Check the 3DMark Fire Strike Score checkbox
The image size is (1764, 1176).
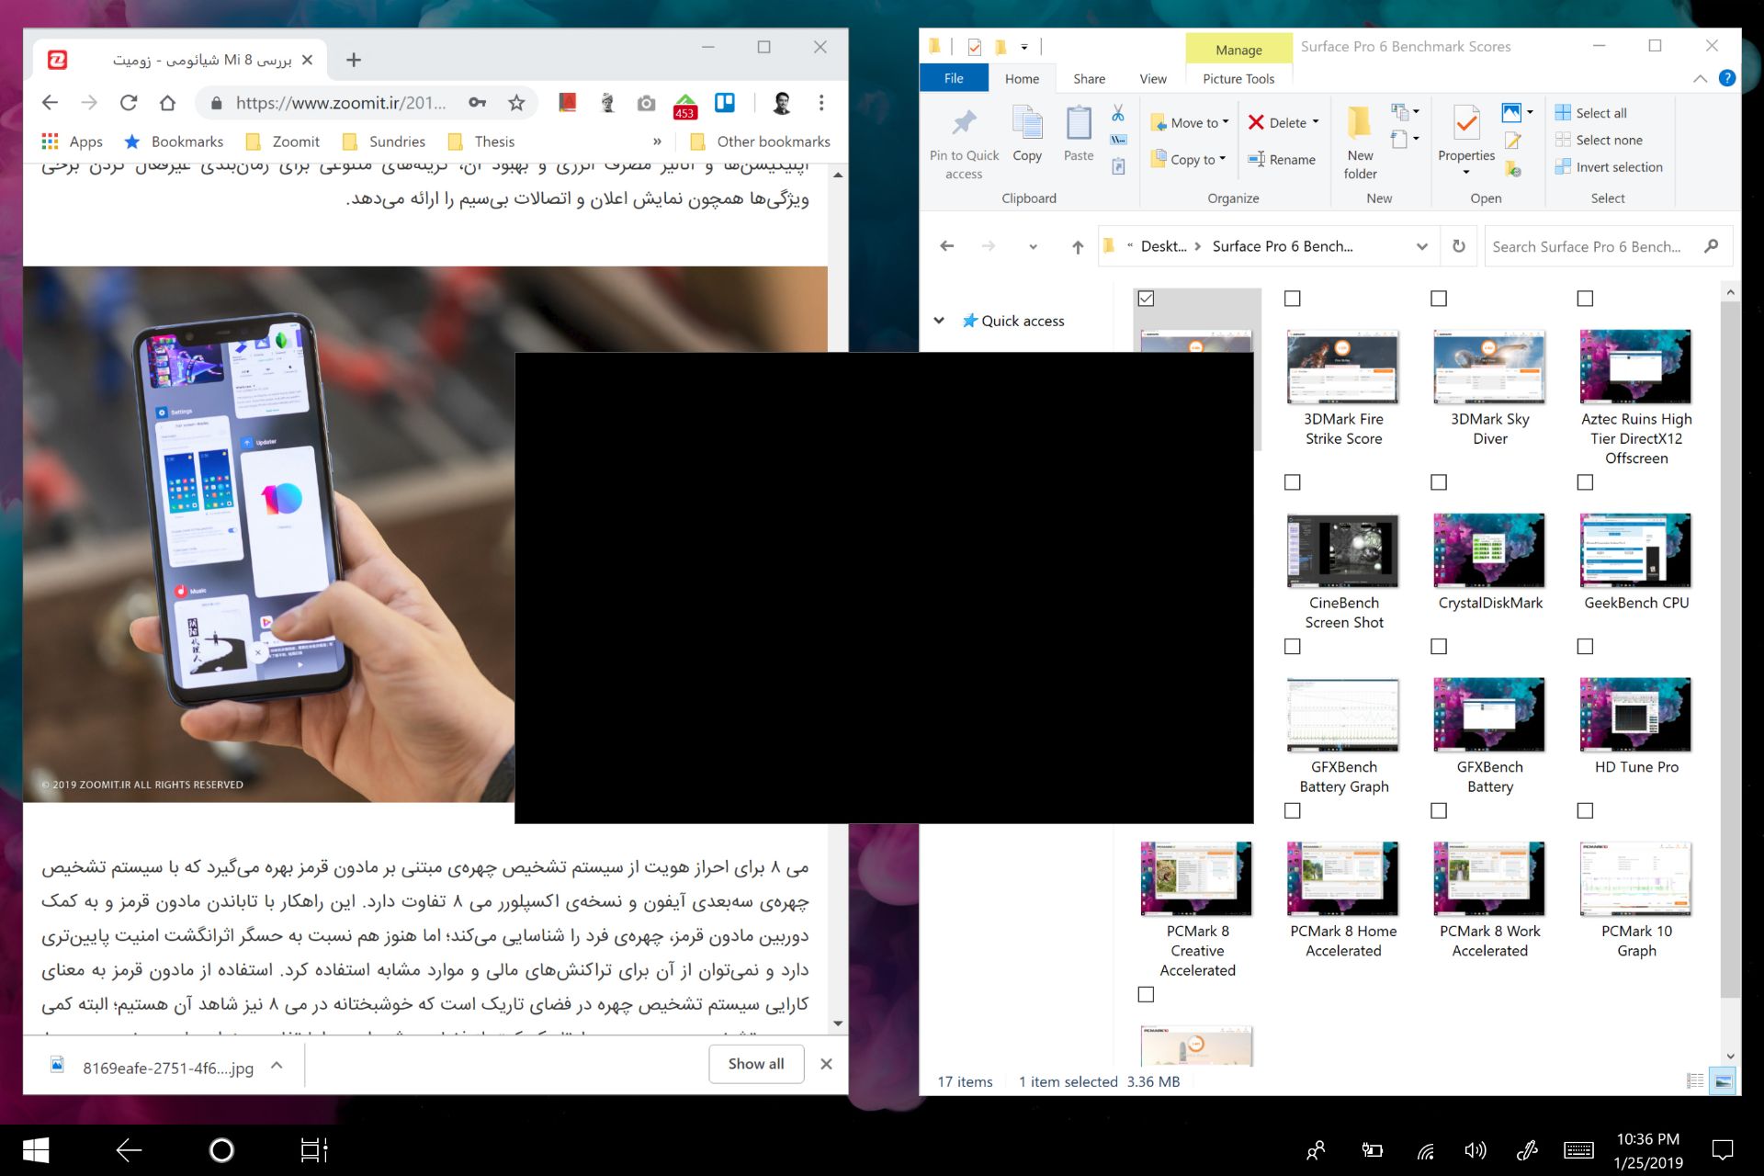(1293, 299)
